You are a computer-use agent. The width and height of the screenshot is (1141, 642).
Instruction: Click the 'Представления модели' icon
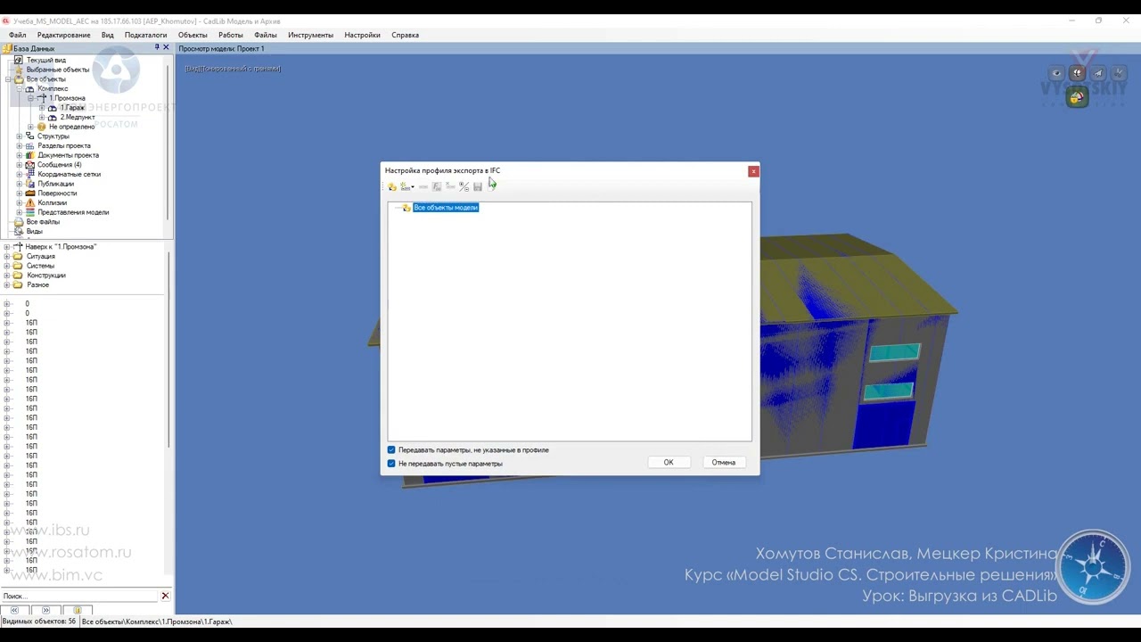click(x=29, y=212)
